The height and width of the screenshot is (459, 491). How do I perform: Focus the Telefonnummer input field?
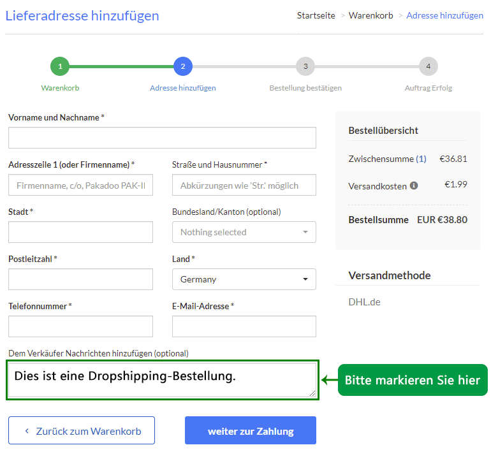80,326
